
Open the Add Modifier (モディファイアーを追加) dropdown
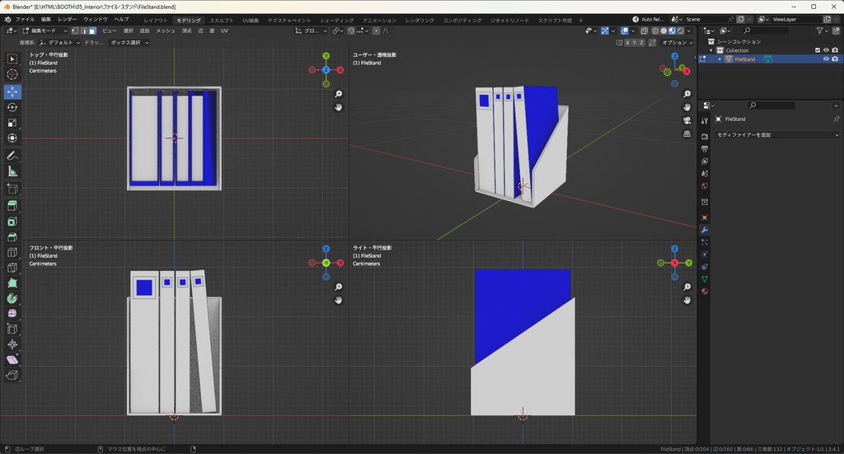click(776, 134)
